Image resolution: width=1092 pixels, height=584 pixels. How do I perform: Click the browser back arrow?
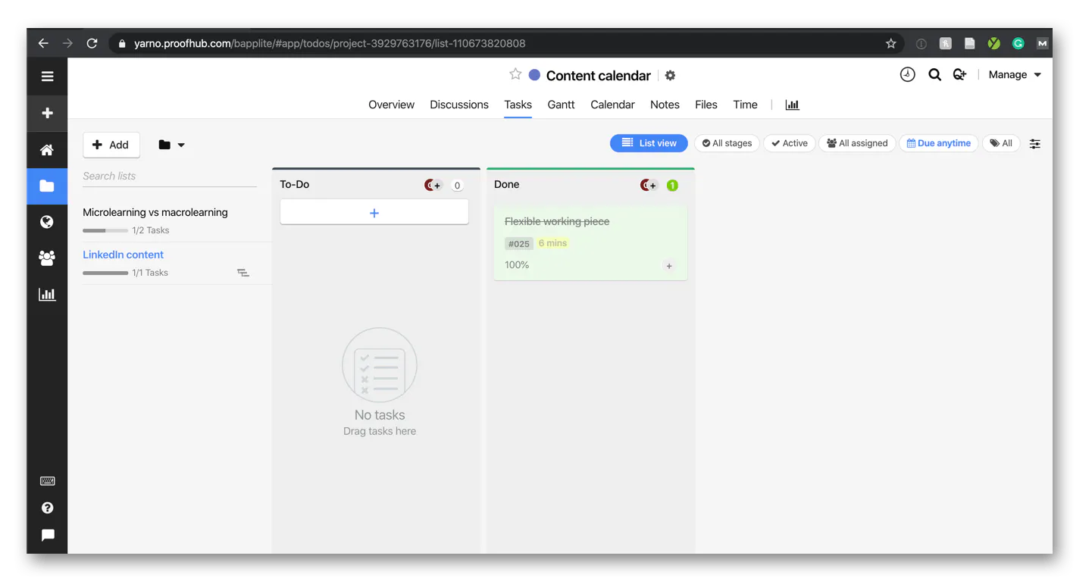(x=43, y=43)
